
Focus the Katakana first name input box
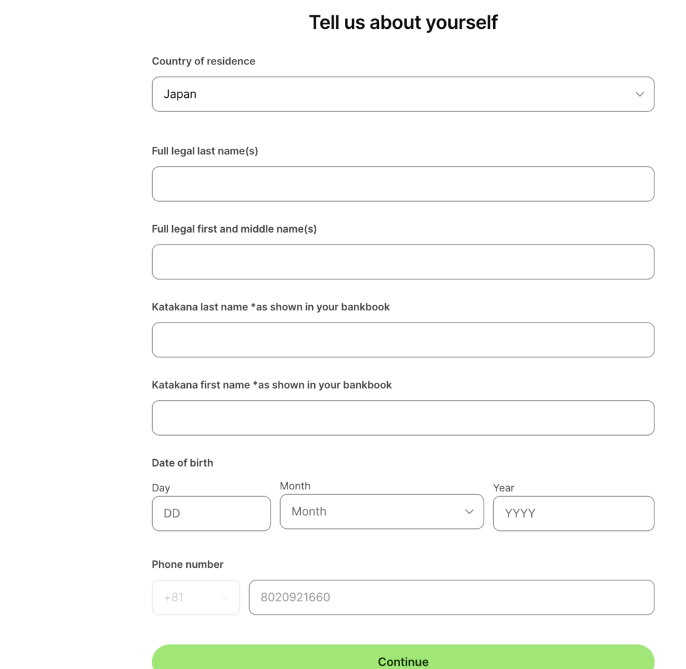403,418
